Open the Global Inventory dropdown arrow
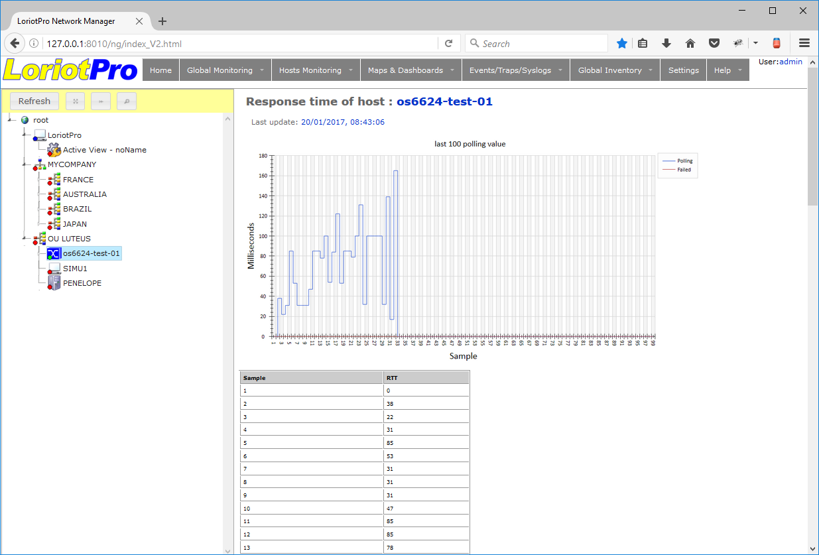 click(x=651, y=70)
